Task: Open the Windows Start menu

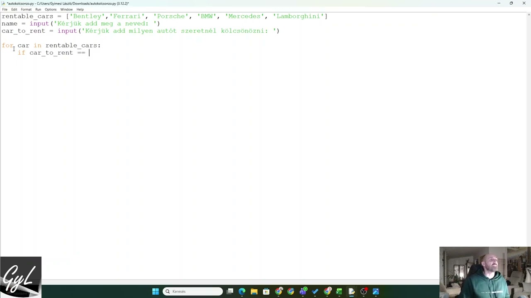Action: [156, 291]
